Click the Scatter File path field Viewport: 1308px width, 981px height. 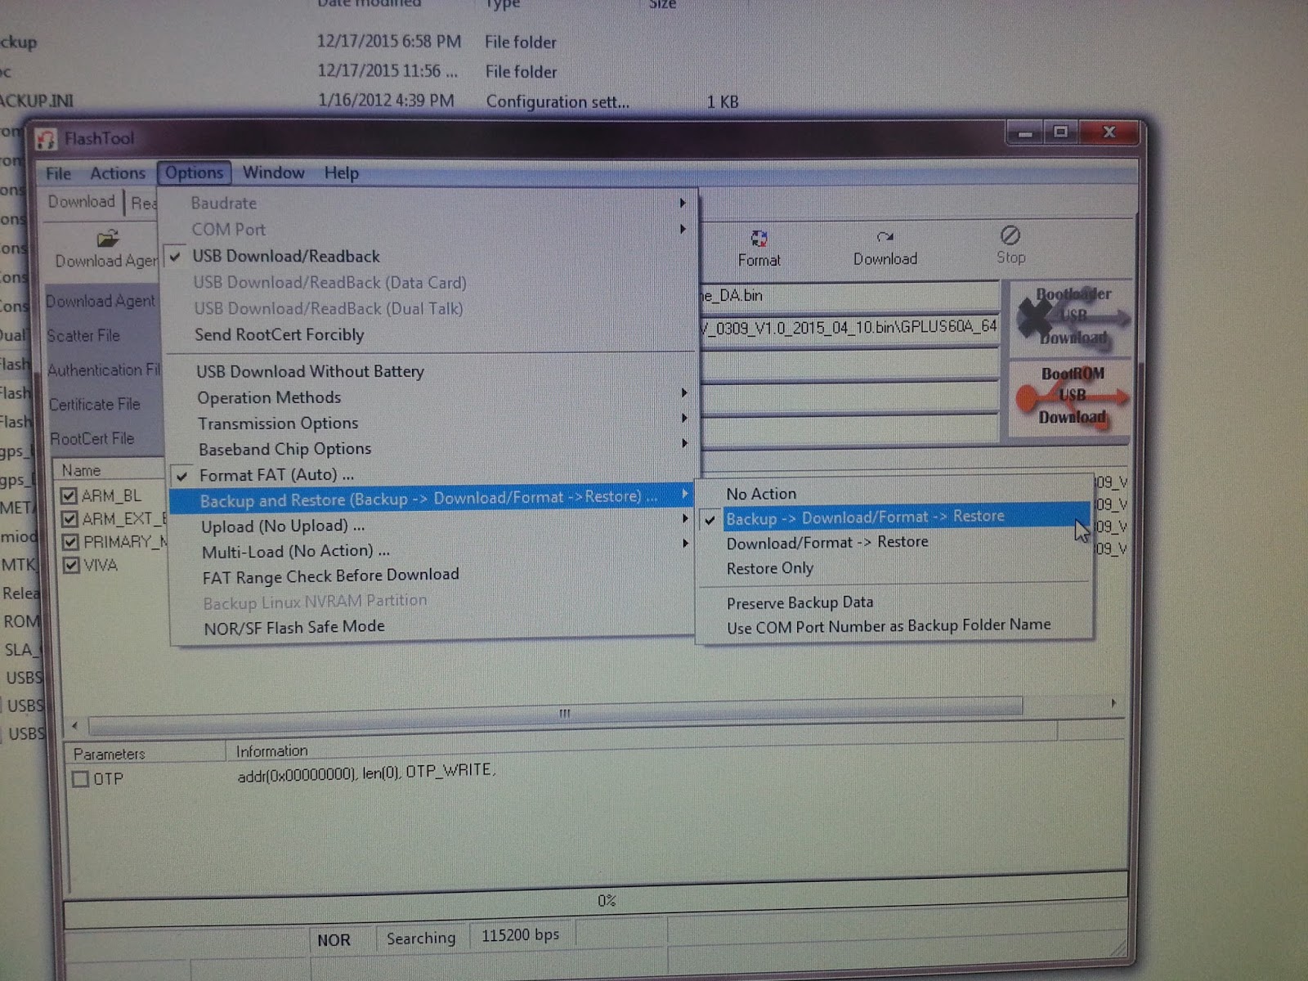click(849, 327)
